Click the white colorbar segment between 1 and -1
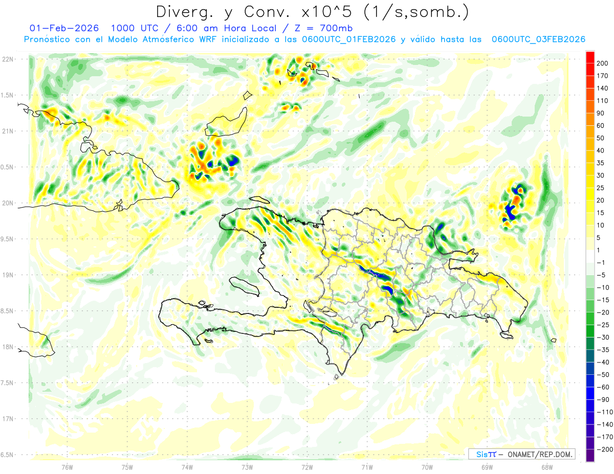The height and width of the screenshot is (474, 614). [590, 257]
